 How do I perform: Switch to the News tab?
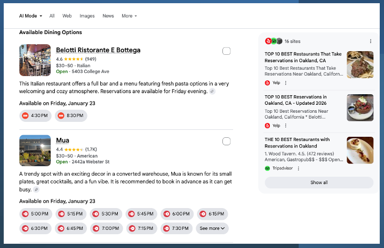point(108,16)
